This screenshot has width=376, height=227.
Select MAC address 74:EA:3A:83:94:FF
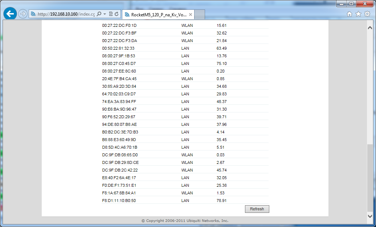click(x=119, y=102)
